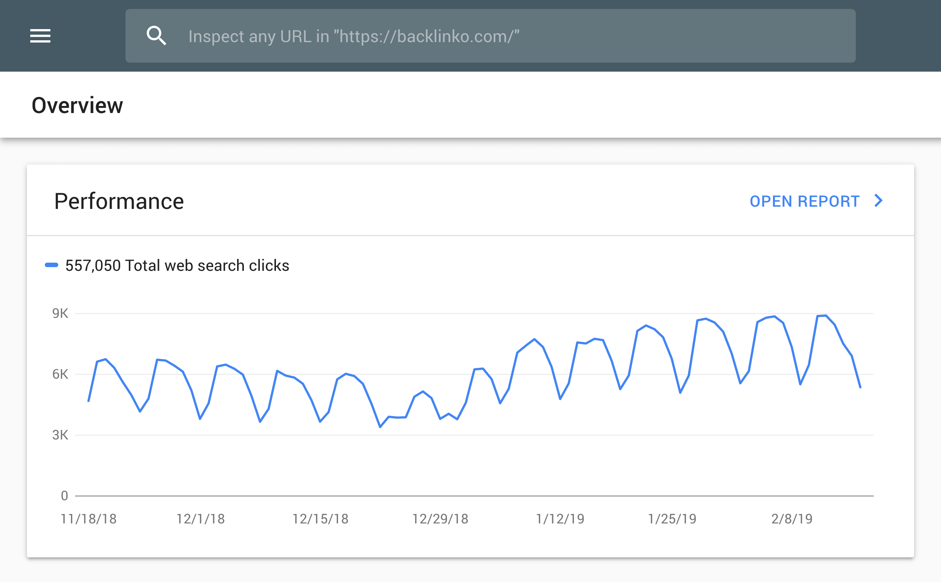This screenshot has height=582, width=941.
Task: Open the hamburger navigation menu
Action: (x=40, y=36)
